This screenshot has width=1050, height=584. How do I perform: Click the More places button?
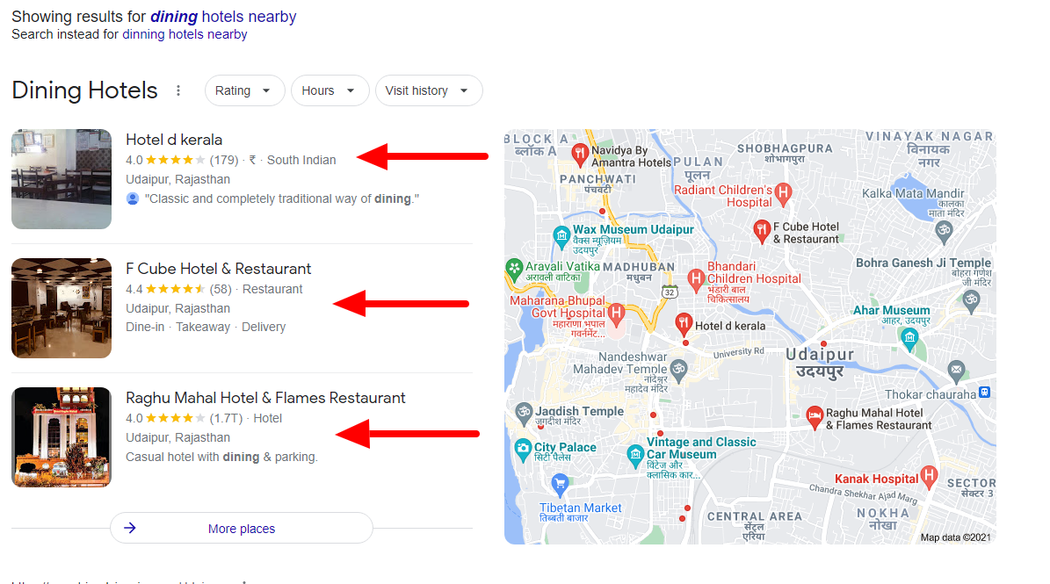tap(242, 529)
